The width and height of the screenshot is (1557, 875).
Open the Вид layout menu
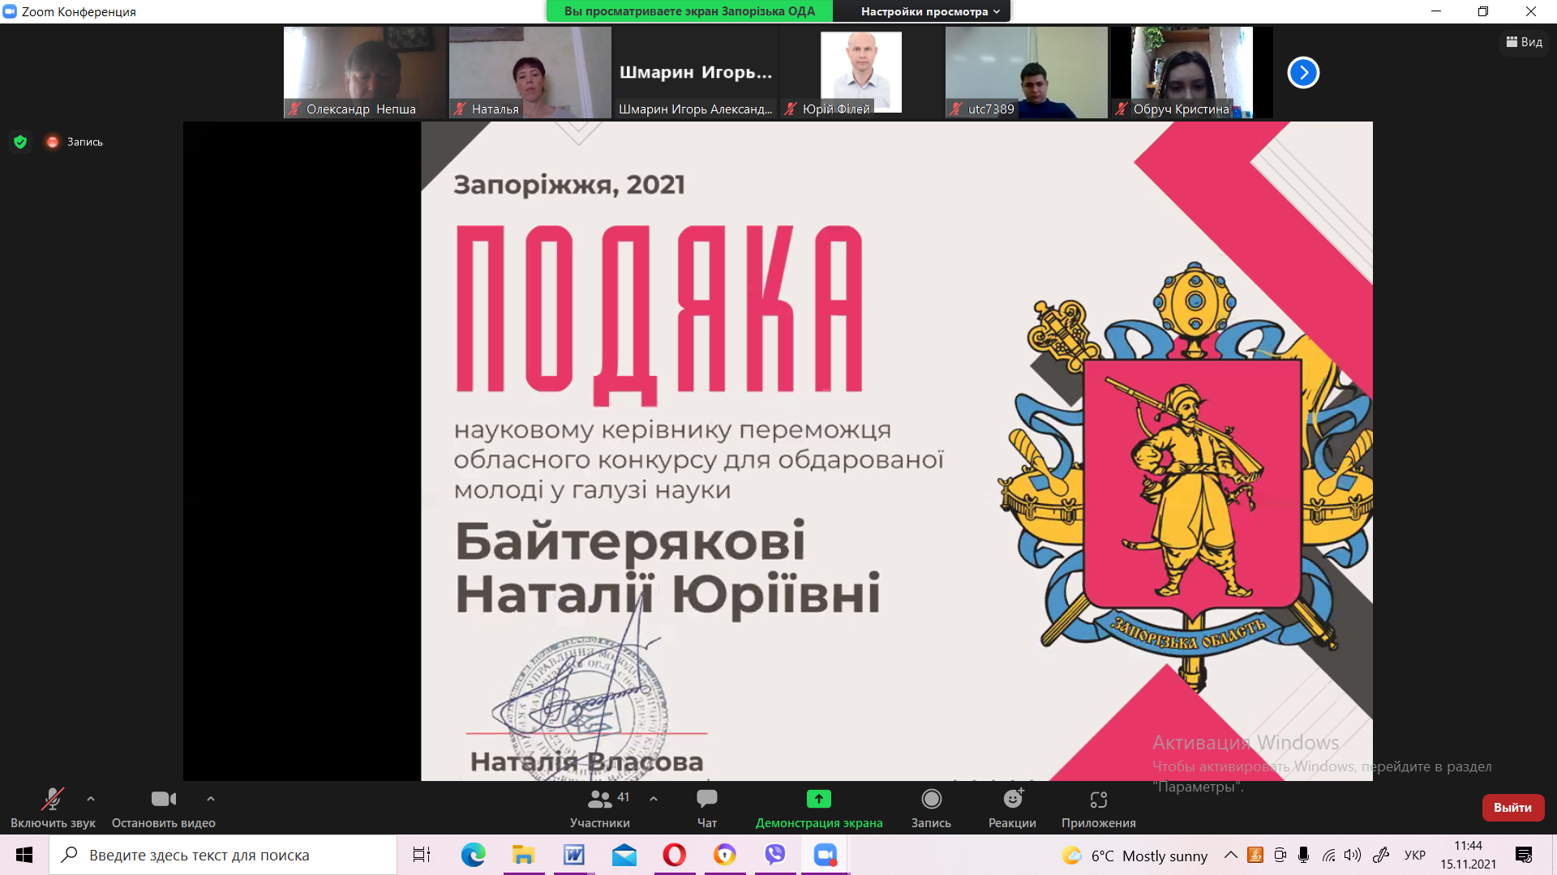click(1525, 42)
